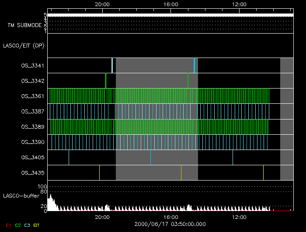Click the rightmost yellow marker in OS_3435 row

263,173
